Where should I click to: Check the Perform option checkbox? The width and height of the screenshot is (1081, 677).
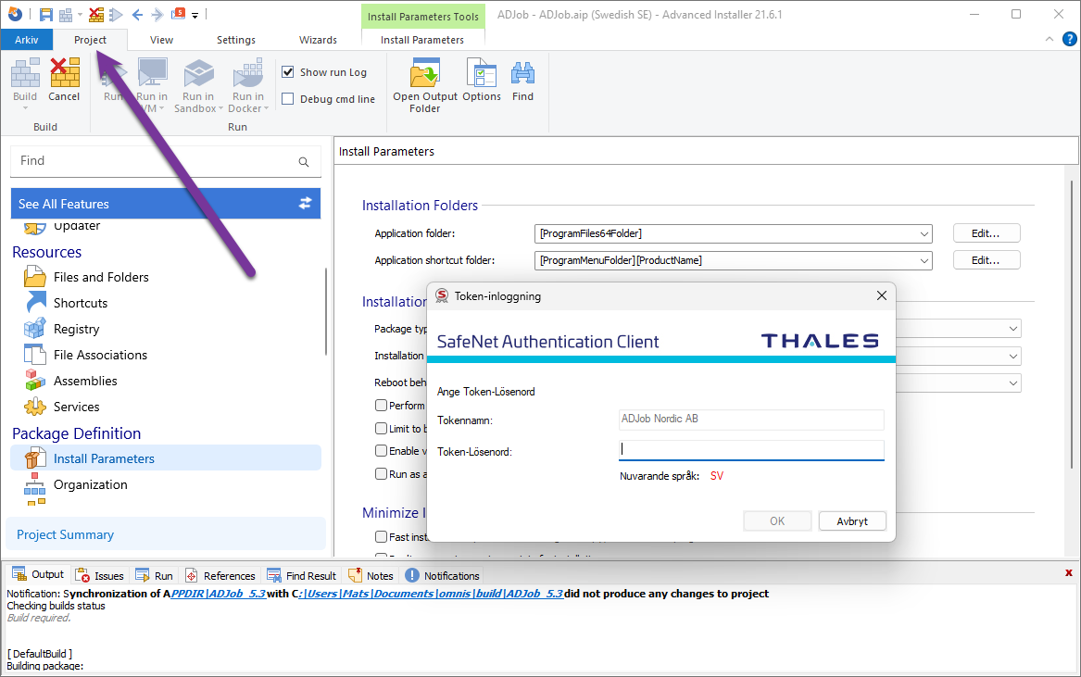pos(381,406)
